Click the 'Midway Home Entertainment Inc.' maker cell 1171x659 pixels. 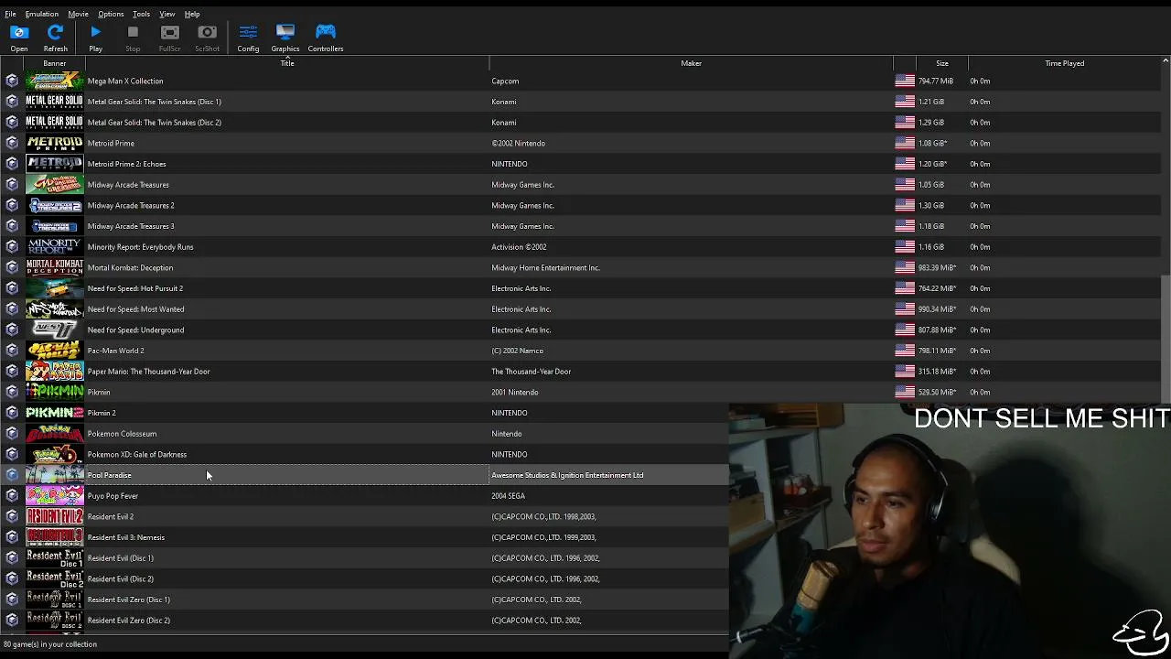click(x=545, y=267)
